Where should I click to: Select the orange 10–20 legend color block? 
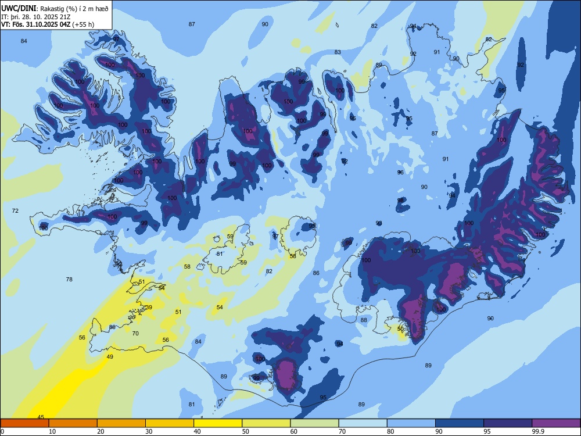point(73,423)
